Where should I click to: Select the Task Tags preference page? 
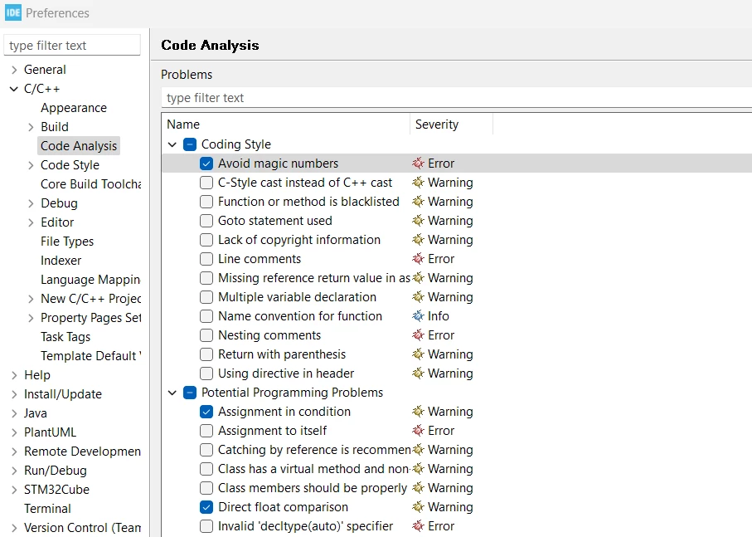point(65,337)
